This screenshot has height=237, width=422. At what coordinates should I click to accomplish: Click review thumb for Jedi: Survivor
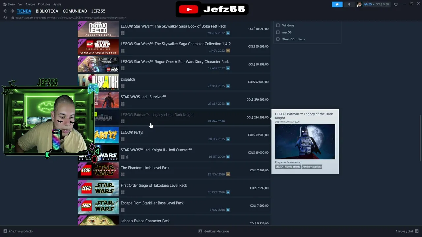[x=228, y=104]
